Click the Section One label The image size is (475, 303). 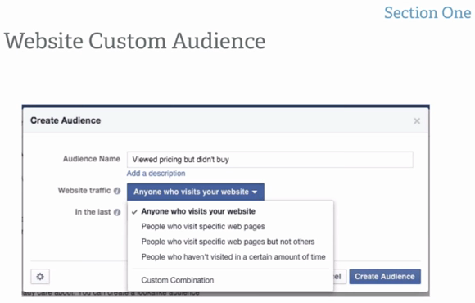coord(427,13)
